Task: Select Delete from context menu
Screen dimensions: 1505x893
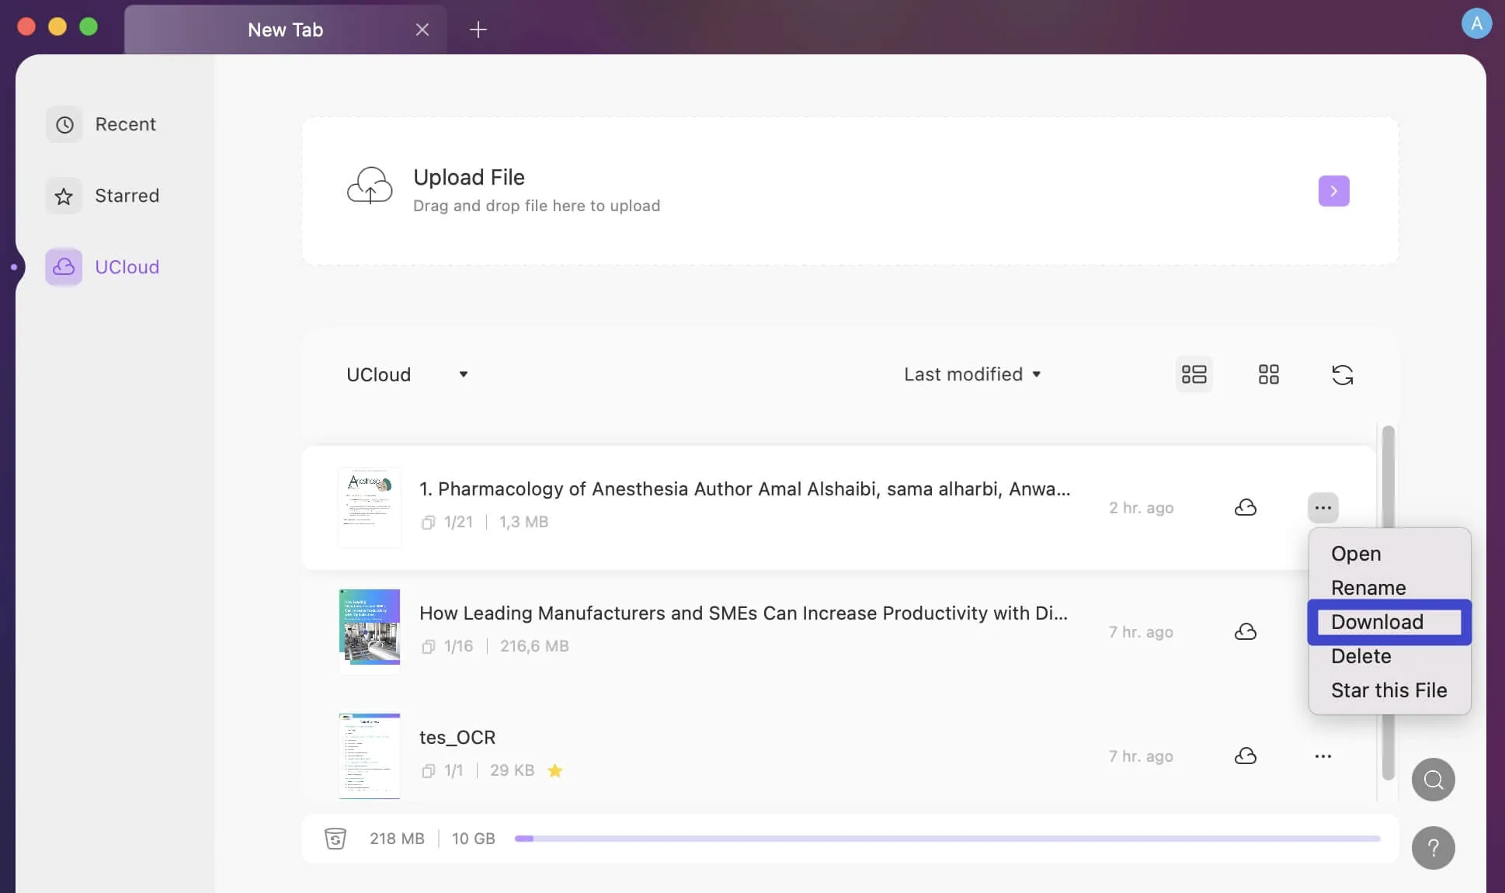Action: [1361, 656]
